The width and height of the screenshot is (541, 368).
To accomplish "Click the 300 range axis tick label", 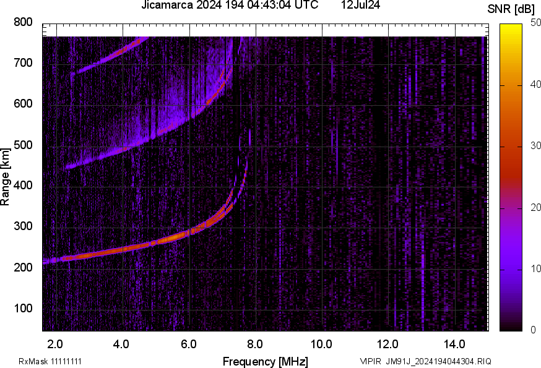I will [23, 226].
